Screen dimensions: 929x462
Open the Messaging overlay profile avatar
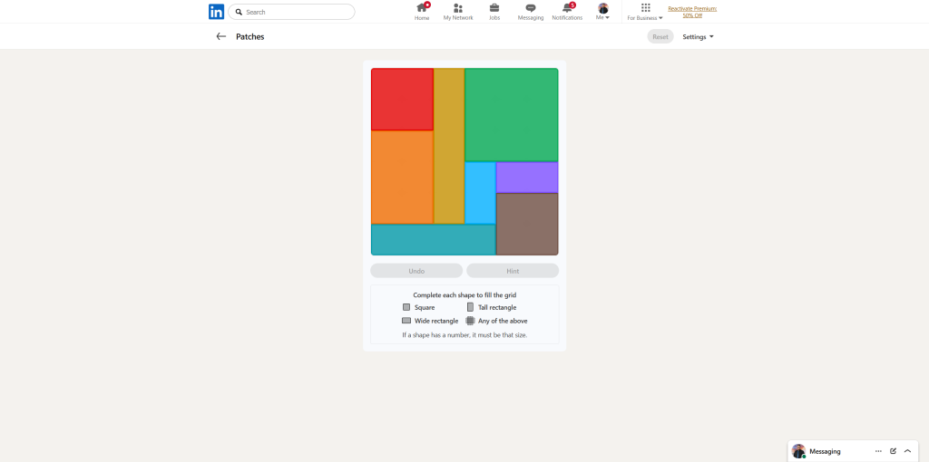[798, 451]
